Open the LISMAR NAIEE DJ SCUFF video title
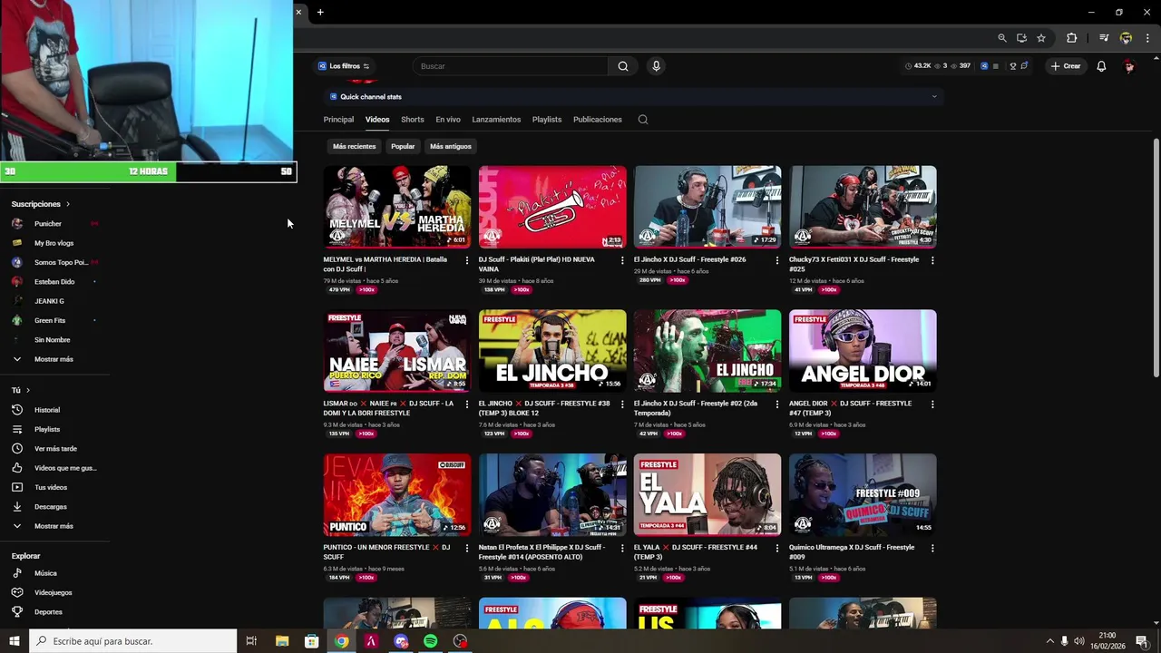 [388, 408]
